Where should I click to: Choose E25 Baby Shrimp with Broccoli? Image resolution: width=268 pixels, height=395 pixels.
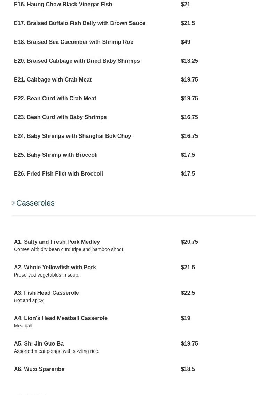[56, 155]
